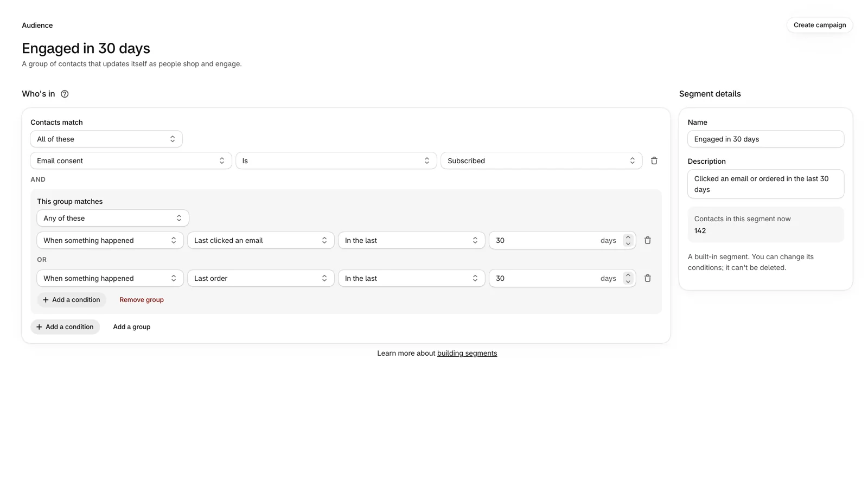The width and height of the screenshot is (868, 488).
Task: Increase days for Last clicked an email
Action: point(628,237)
